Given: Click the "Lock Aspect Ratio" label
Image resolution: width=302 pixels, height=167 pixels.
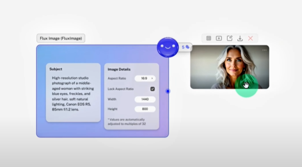Looking at the screenshot, I should coord(121,89).
